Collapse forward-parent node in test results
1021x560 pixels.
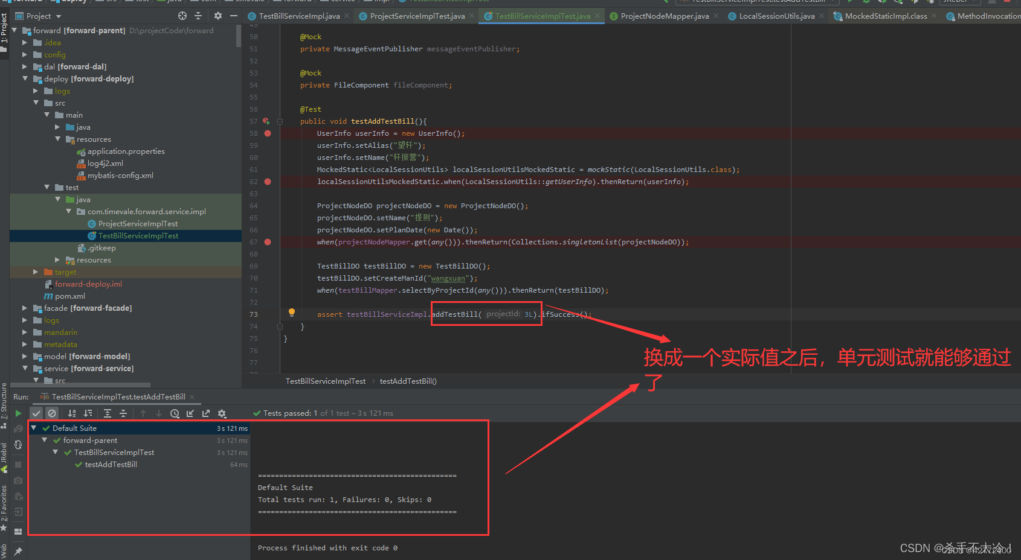45,440
